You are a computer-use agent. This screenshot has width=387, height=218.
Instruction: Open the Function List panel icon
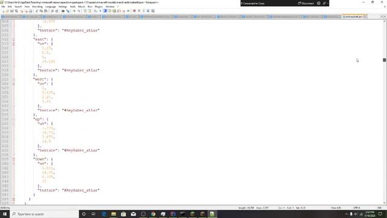pyautogui.click(x=119, y=11)
